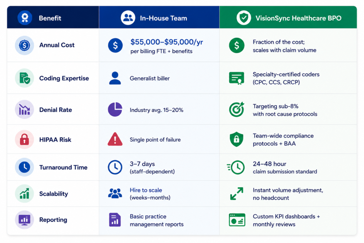
Task: Click the 24–48 hour text
Action: coord(269,164)
